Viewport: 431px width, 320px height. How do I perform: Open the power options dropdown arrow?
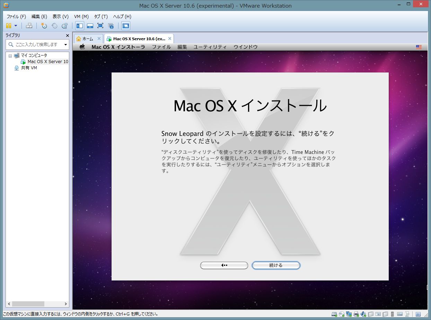[x=16, y=26]
